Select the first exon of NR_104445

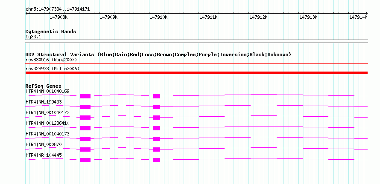(85, 160)
